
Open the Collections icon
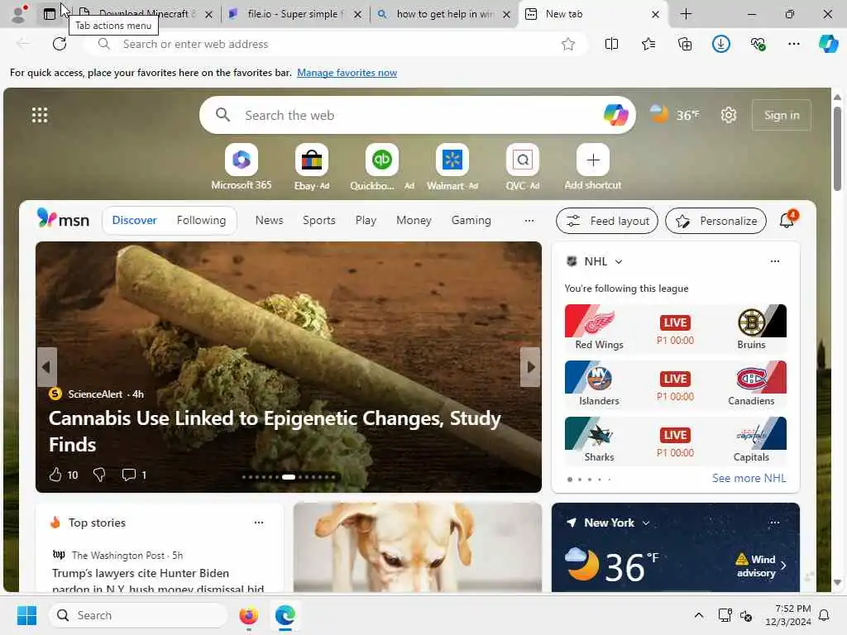684,44
